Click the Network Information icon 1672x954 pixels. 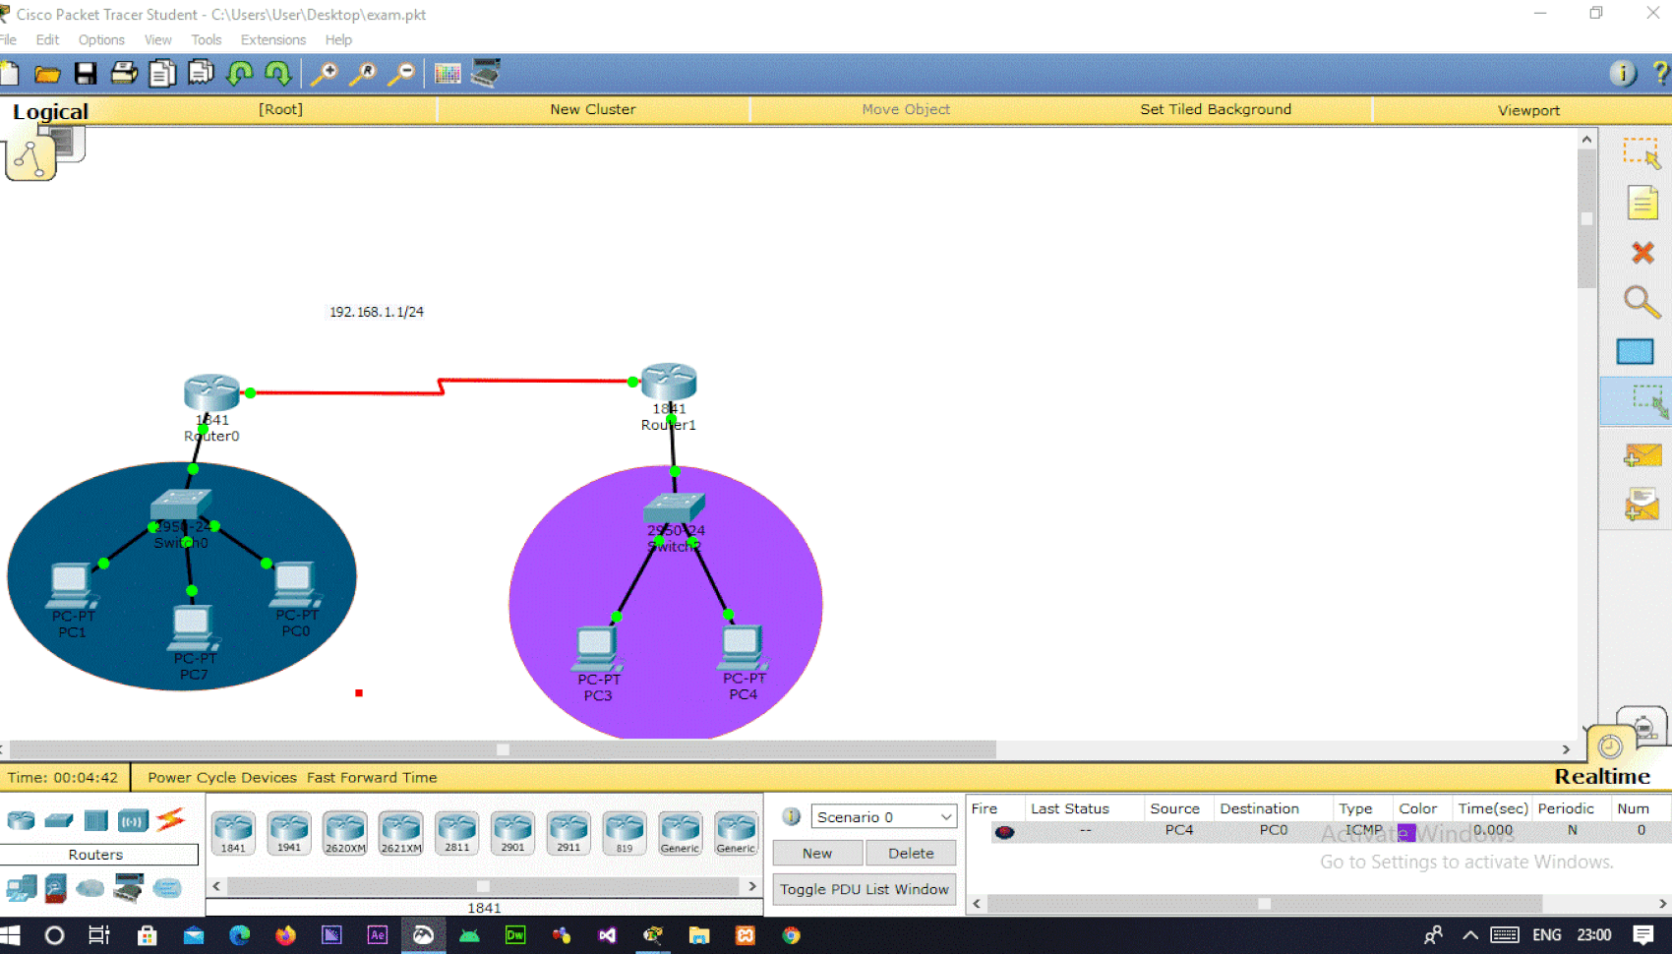pos(1623,74)
